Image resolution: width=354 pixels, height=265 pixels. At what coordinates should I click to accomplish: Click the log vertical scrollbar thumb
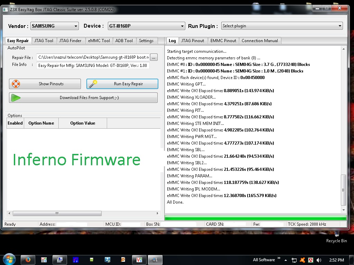pyautogui.click(x=343, y=190)
